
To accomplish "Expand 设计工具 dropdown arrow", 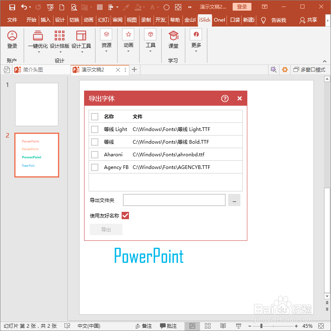I will pos(82,52).
